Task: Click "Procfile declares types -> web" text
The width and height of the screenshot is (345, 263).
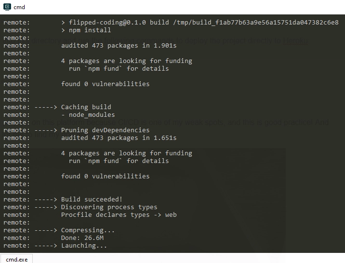Action: click(x=119, y=215)
